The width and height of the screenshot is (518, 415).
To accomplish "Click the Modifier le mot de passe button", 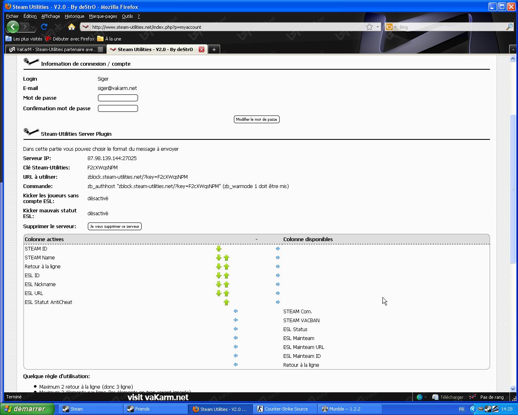I will coord(257,120).
